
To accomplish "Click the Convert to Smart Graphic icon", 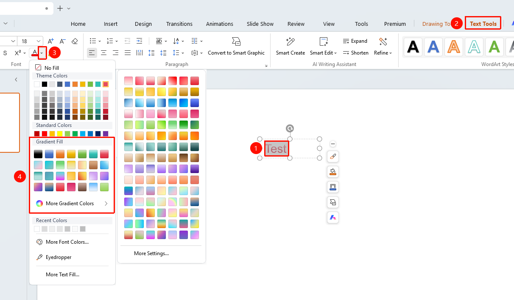I will [236, 41].
